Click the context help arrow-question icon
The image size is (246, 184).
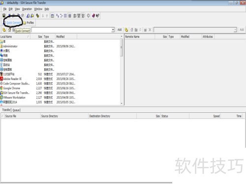pos(98,16)
